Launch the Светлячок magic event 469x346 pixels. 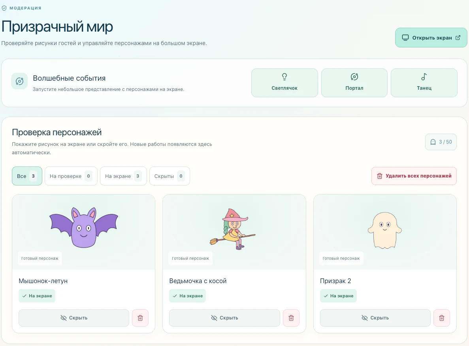pos(284,83)
